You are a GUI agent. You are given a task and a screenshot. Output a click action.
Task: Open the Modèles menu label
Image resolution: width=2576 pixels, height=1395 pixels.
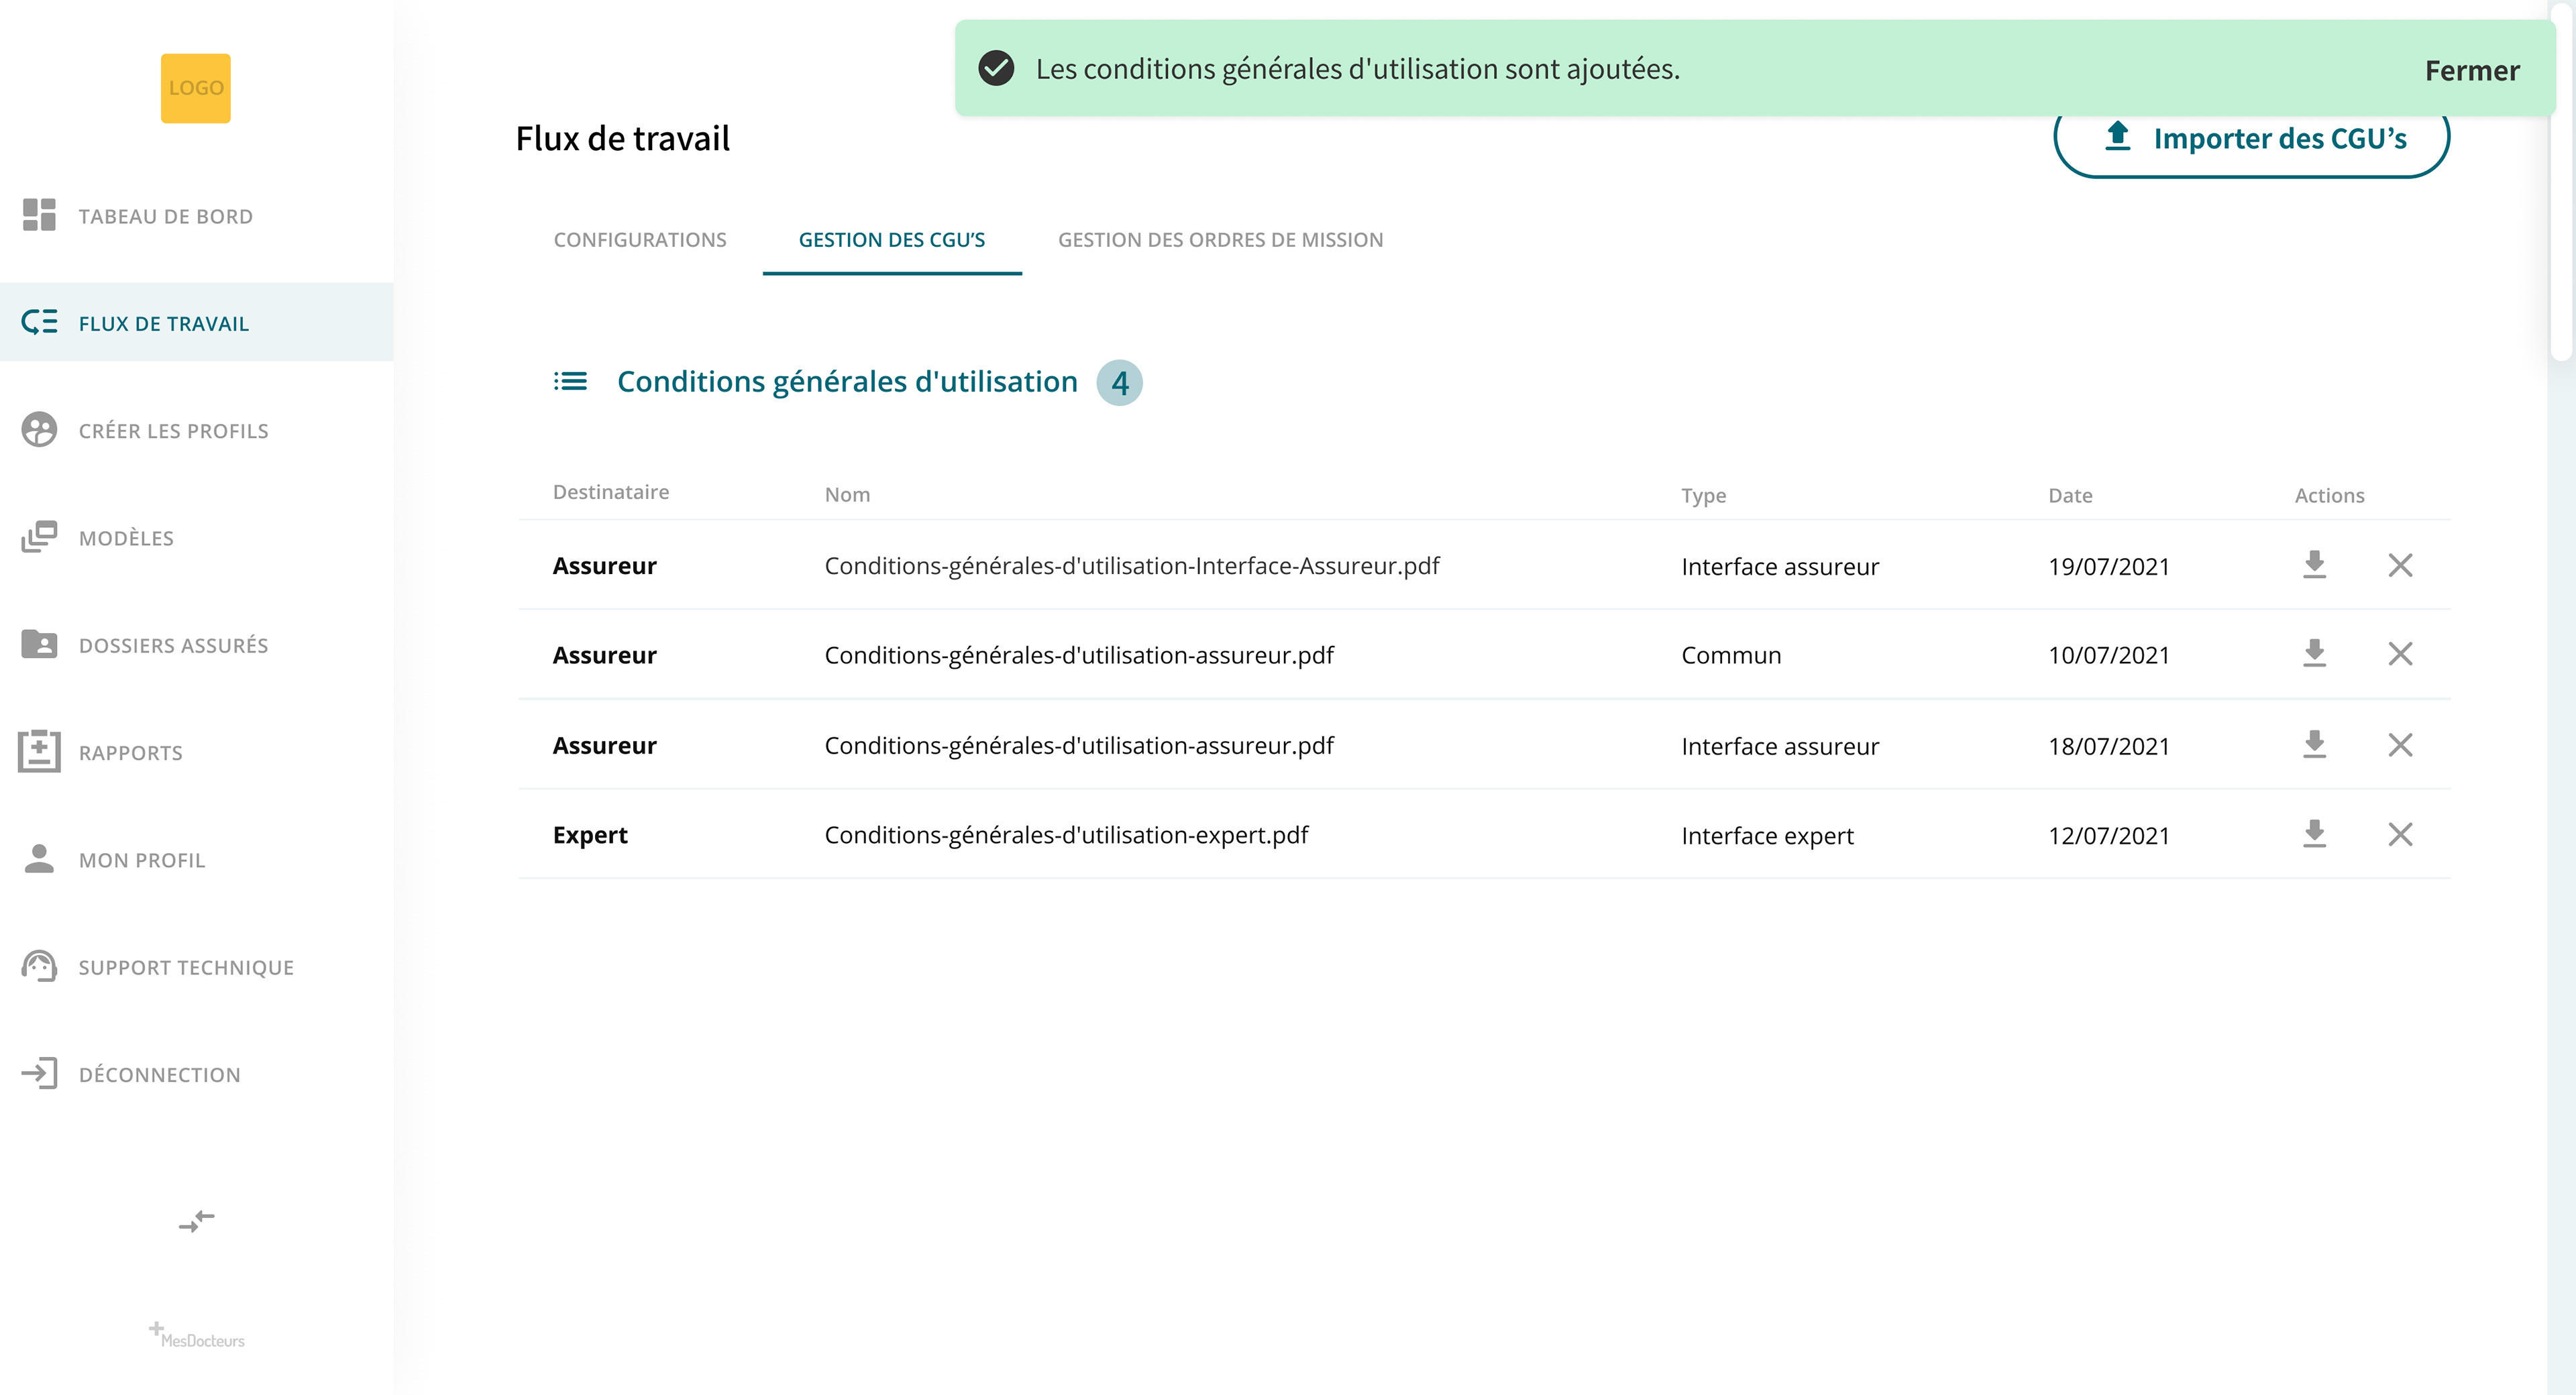(x=127, y=538)
